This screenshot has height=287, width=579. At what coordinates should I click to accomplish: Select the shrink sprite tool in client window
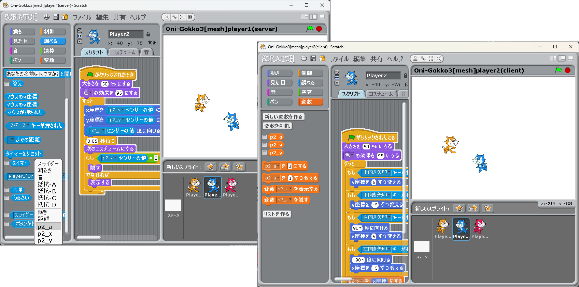[x=439, y=59]
